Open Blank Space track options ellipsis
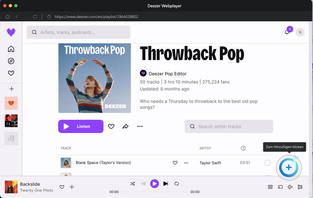 tap(186, 163)
